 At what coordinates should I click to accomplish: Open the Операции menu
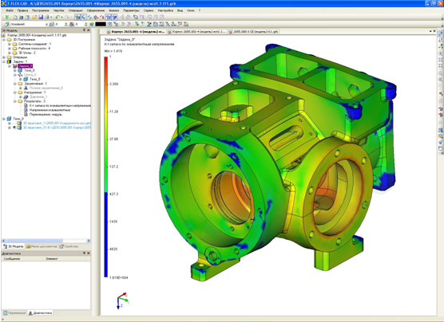click(75, 10)
